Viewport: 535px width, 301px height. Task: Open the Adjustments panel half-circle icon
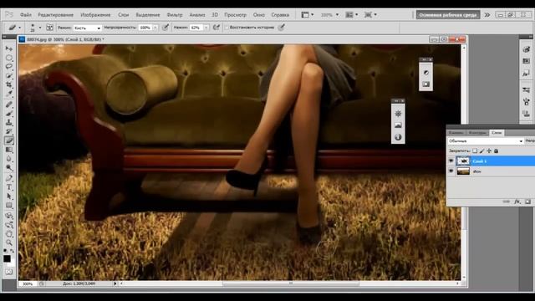[425, 73]
